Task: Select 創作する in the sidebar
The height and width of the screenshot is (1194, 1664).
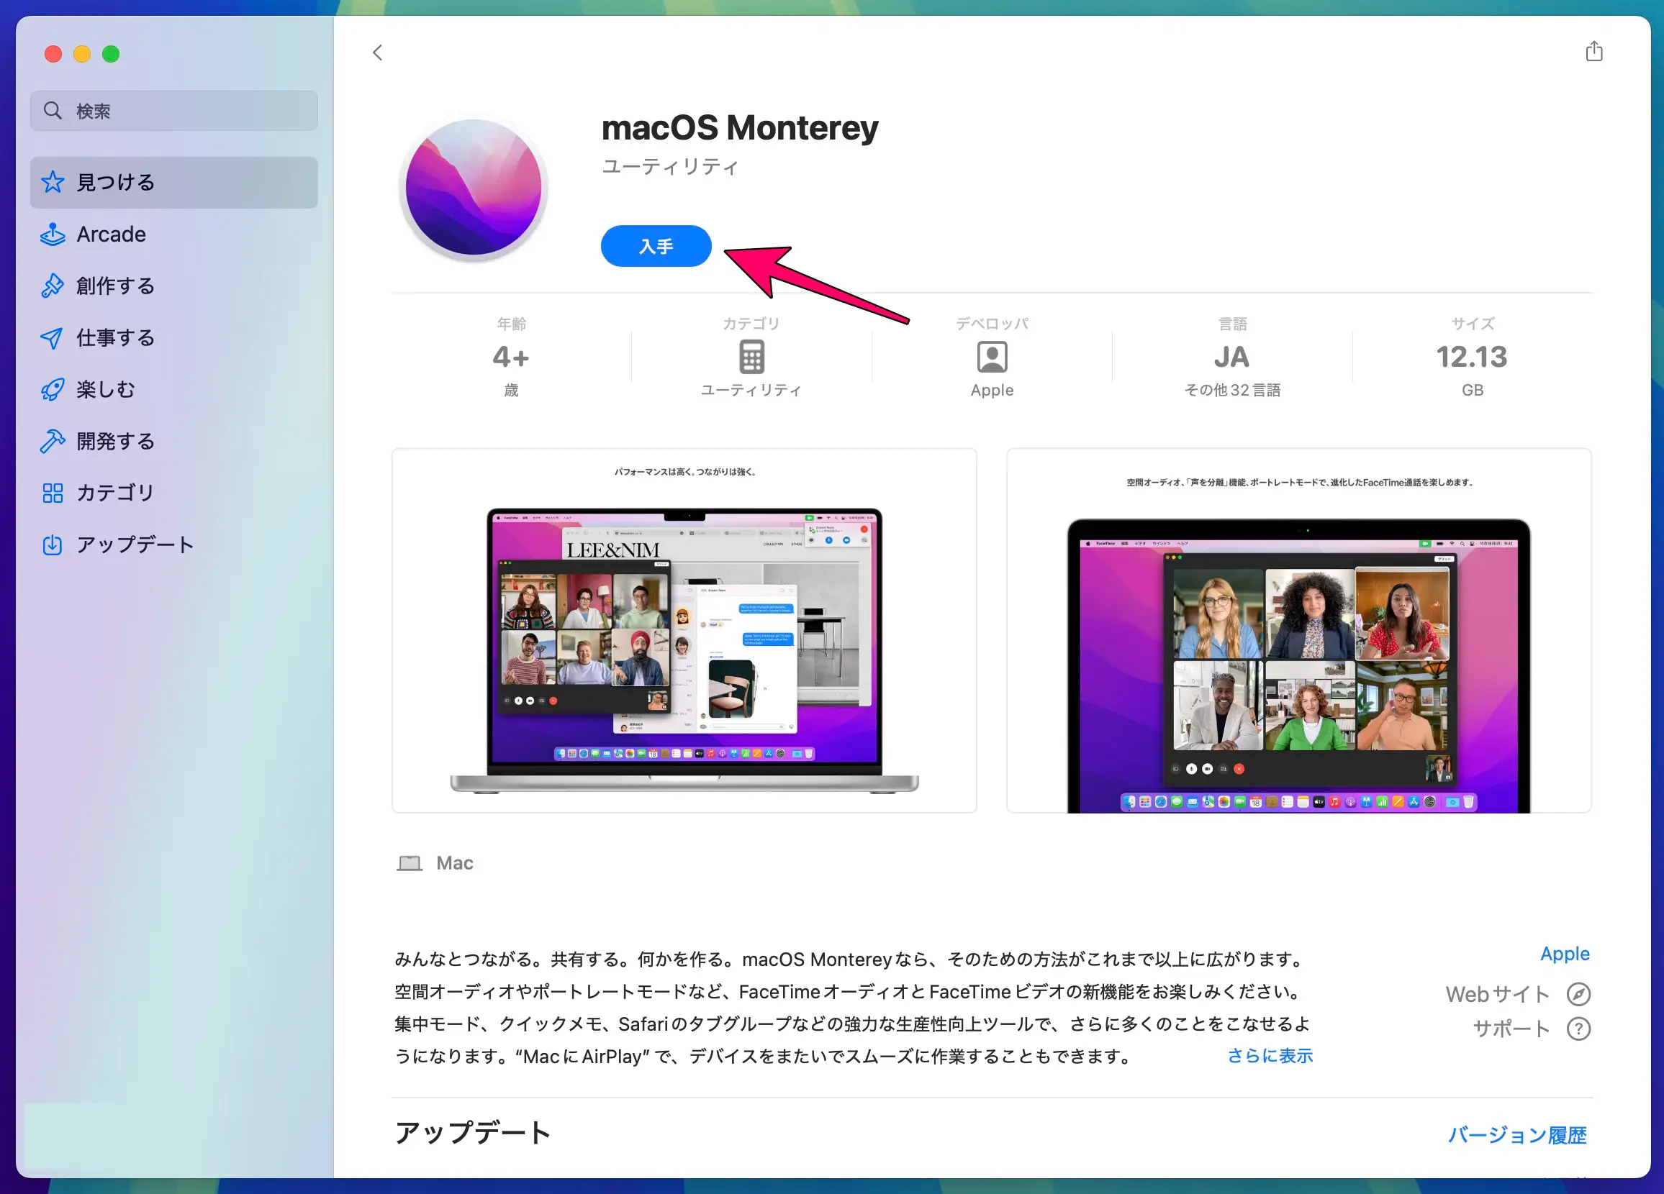Action: [114, 286]
